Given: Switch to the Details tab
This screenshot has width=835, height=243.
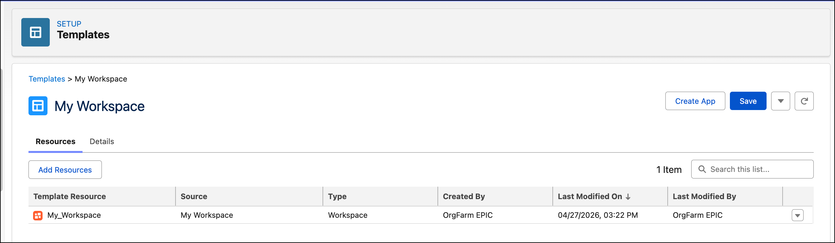Looking at the screenshot, I should click(102, 141).
